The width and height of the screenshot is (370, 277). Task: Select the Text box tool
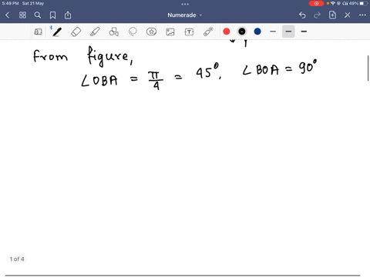pyautogui.click(x=189, y=32)
